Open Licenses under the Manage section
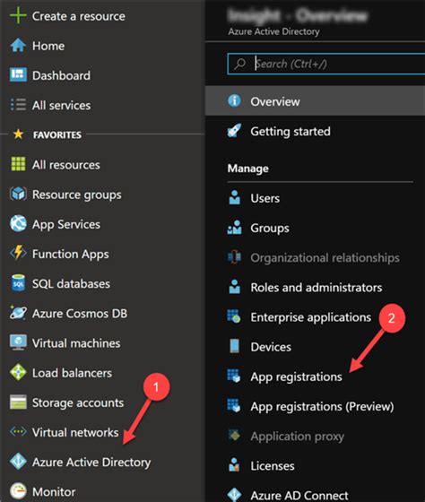Viewport: 425px width, 502px height. click(x=273, y=466)
